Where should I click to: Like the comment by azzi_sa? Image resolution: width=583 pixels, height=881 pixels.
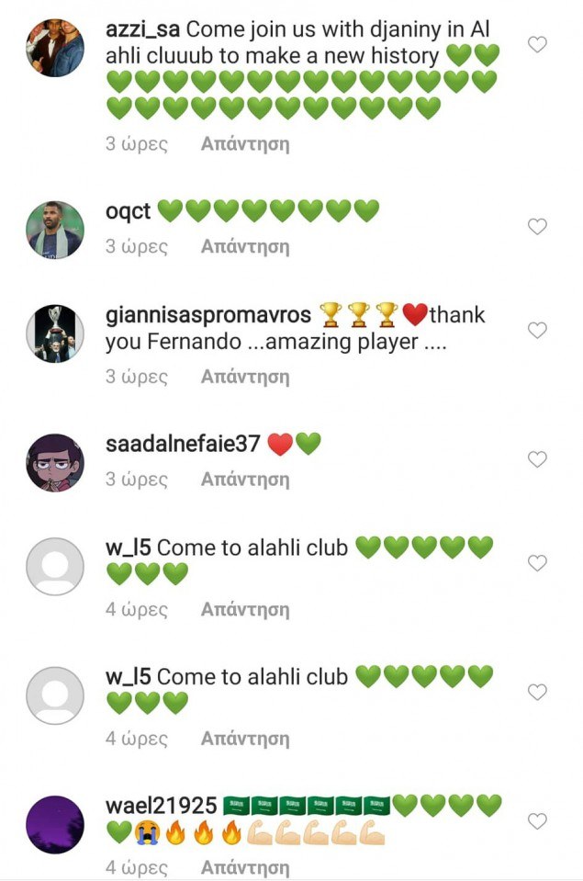(x=537, y=44)
